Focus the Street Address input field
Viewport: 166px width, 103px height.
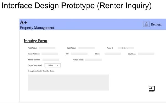pos(50,54)
